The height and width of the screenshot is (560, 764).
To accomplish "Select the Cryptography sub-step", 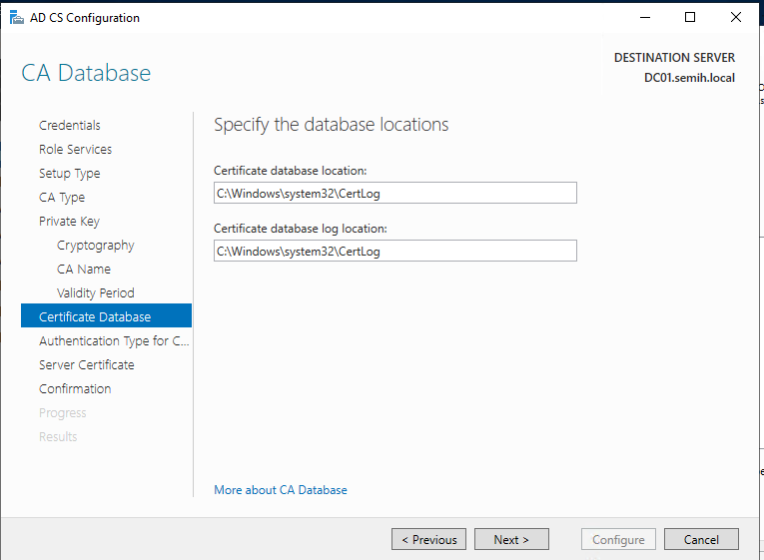I will [96, 245].
